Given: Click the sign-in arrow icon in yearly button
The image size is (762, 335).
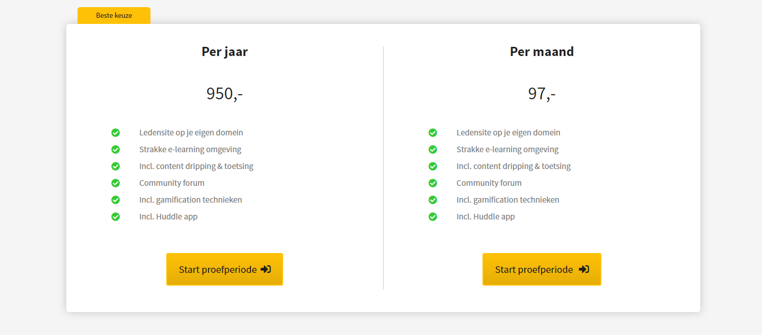Looking at the screenshot, I should pos(266,269).
